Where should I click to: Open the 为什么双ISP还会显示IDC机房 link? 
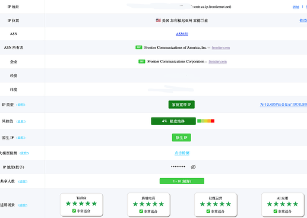tap(283, 105)
